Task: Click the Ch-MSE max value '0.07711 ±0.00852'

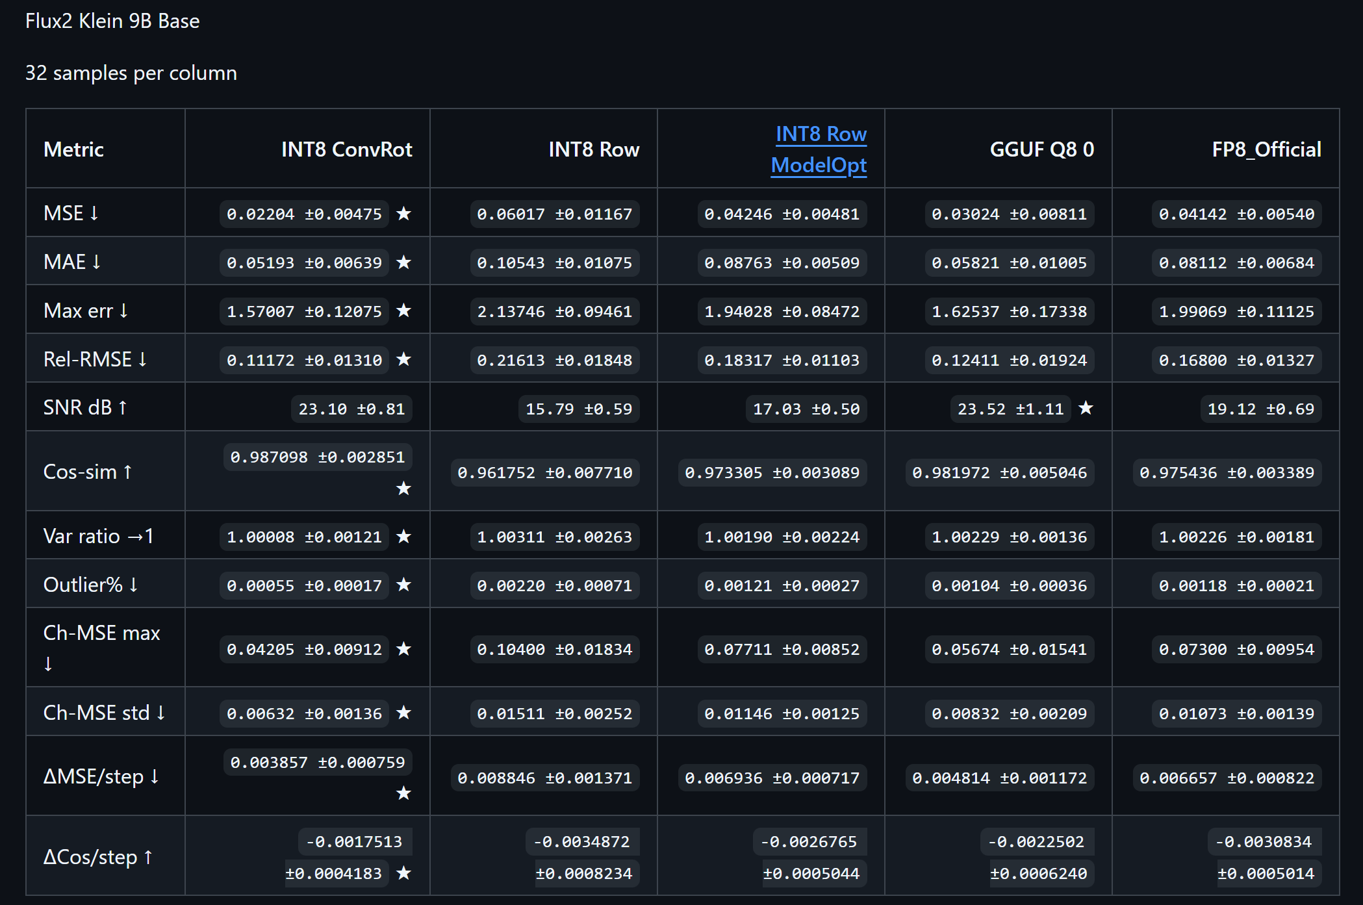Action: [782, 649]
